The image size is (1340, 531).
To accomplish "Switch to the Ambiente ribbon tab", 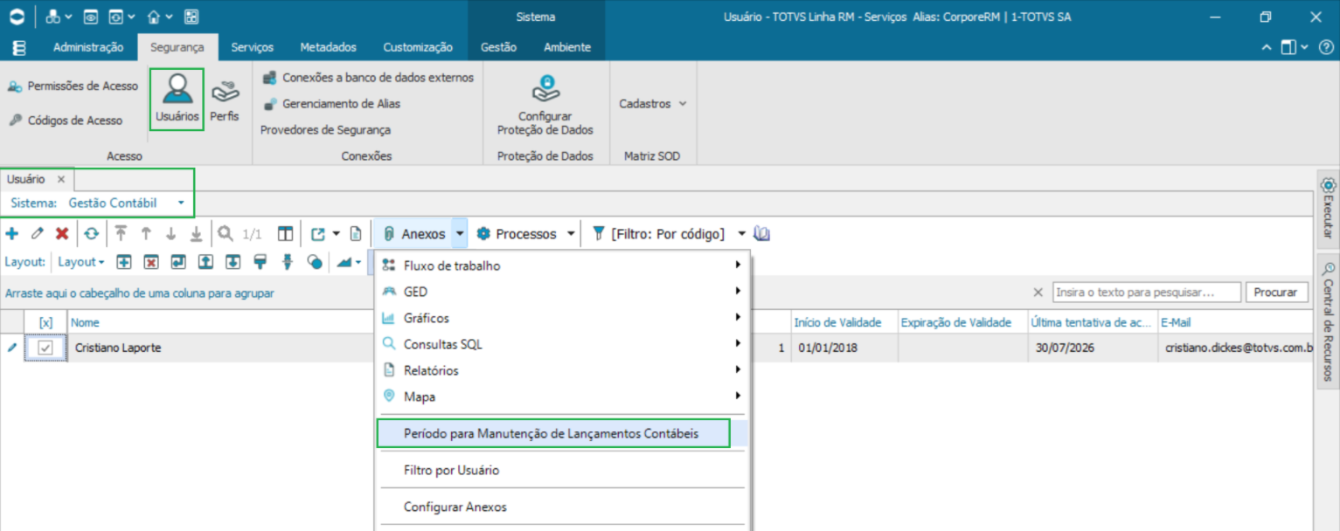I will coord(567,47).
